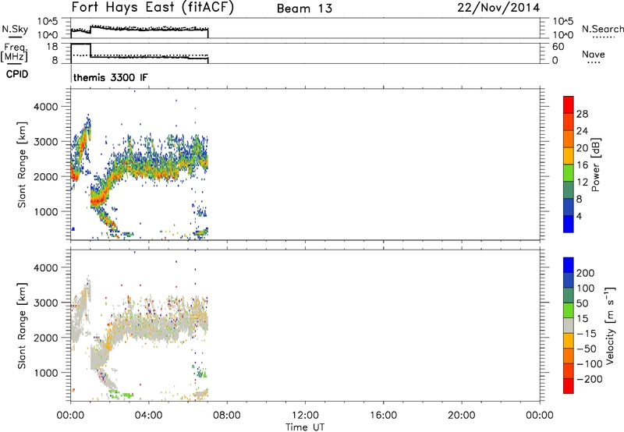Select the 'N.Sky' legend label

[15, 29]
